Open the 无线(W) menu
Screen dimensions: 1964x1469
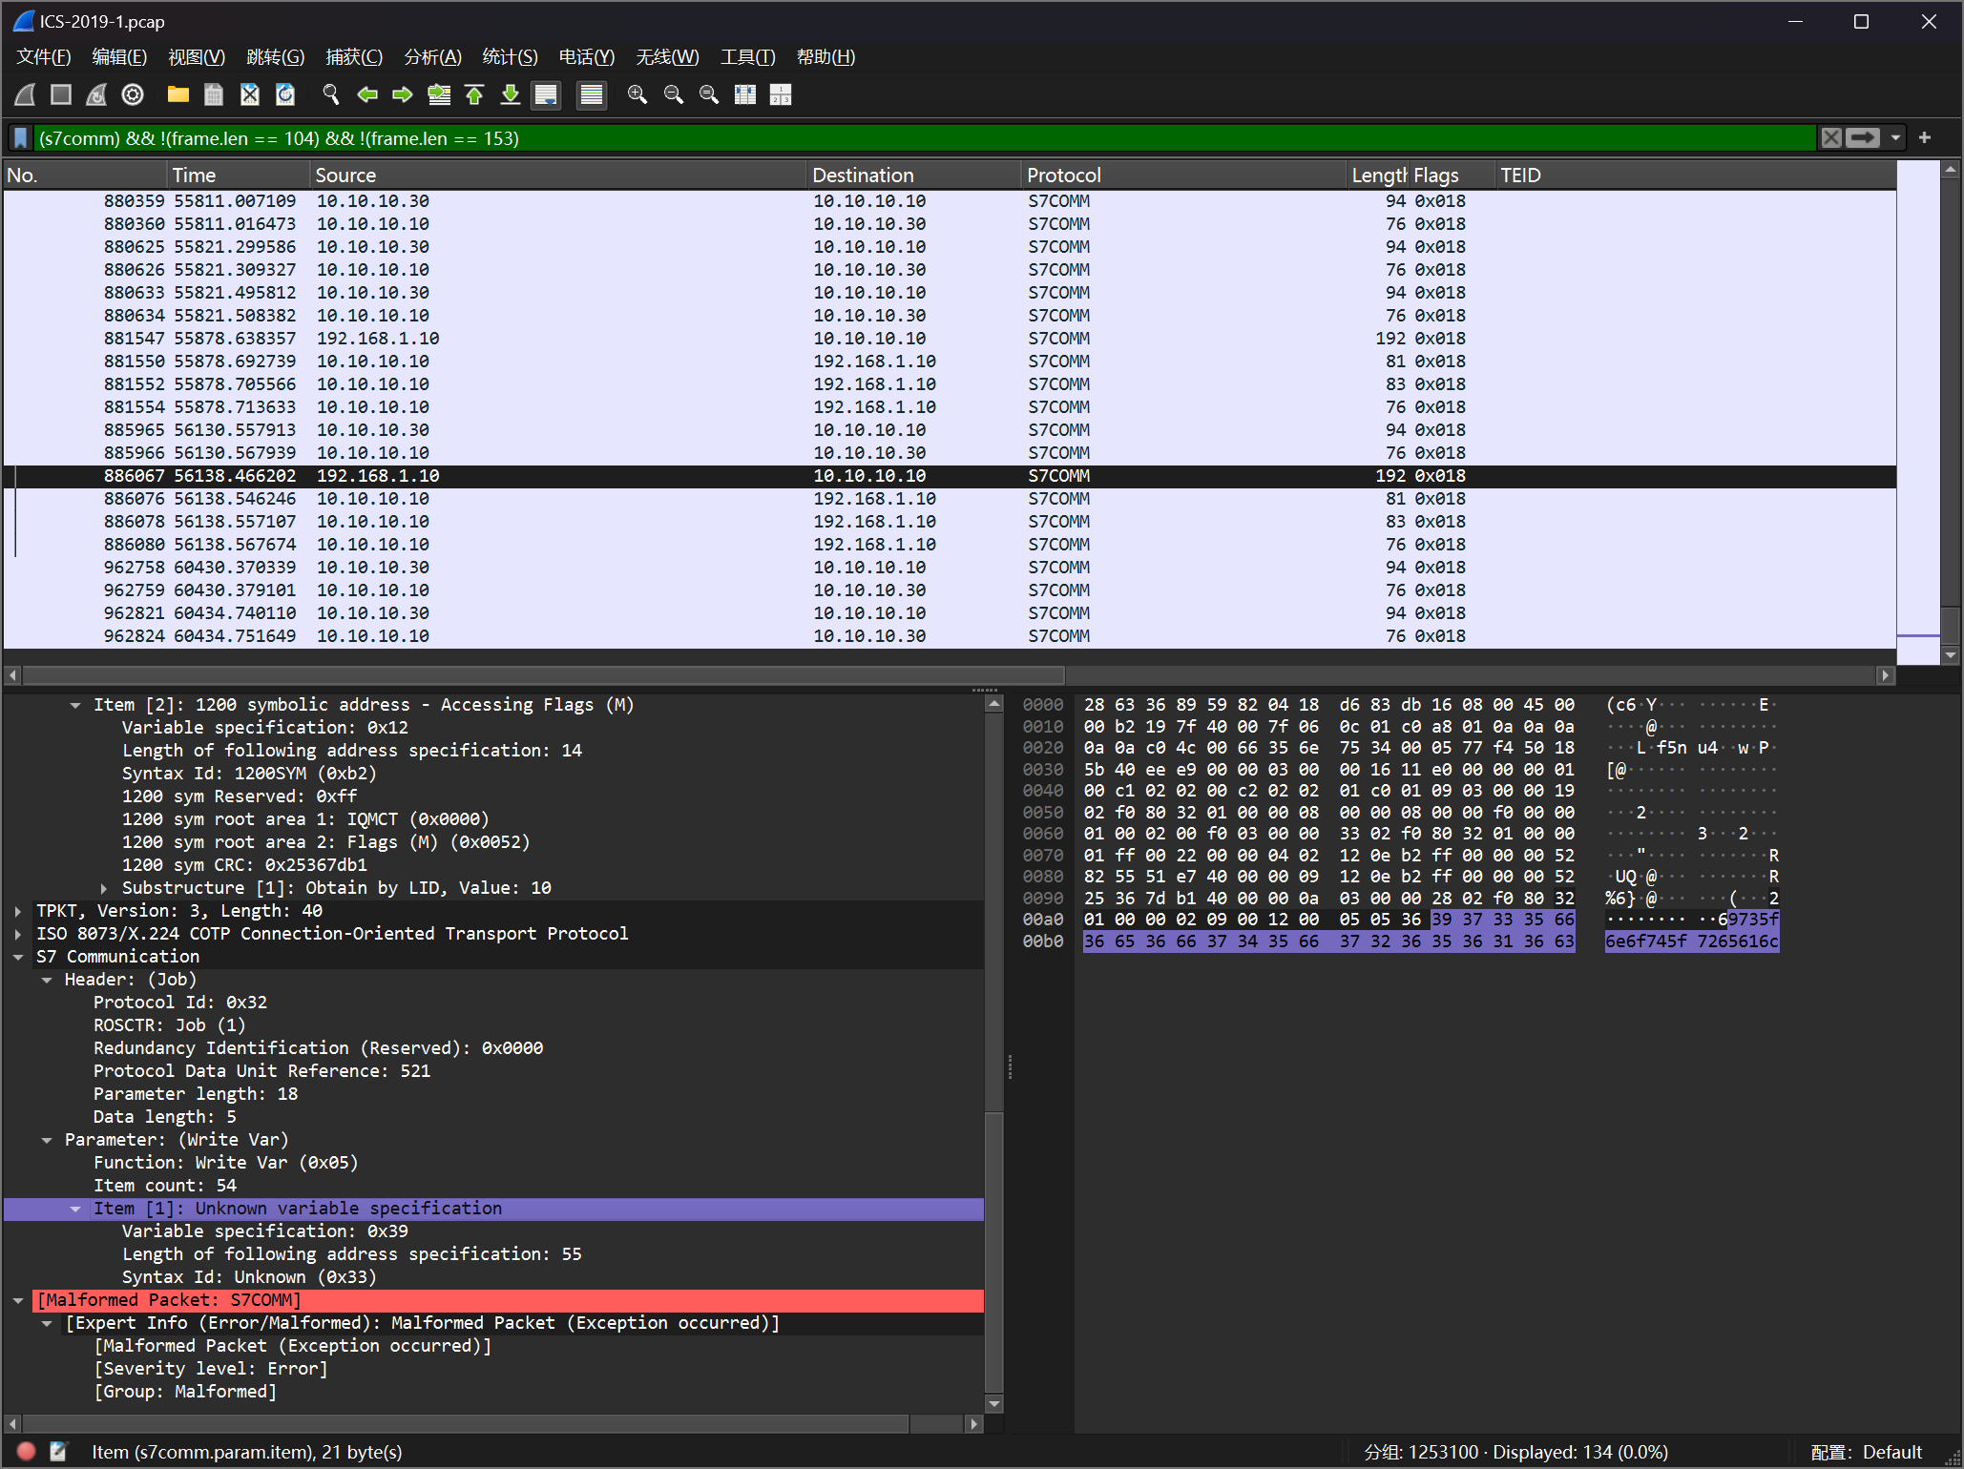pos(667,57)
